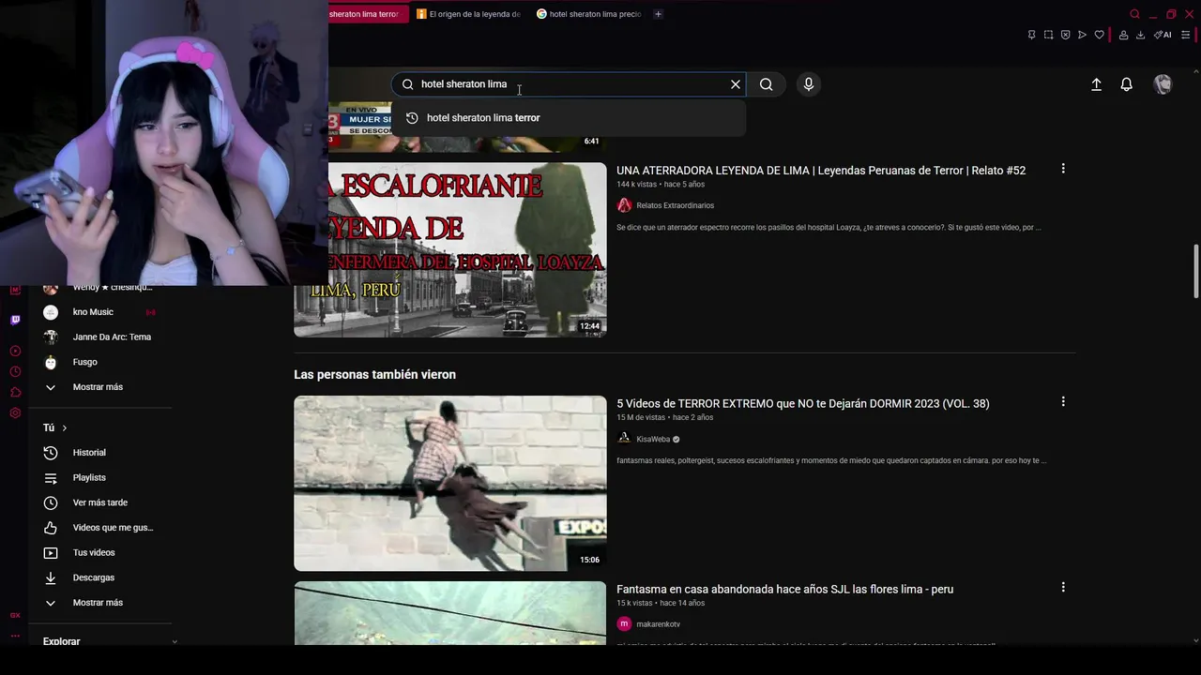Open the history clock in Opera sidebar
1201x675 pixels.
[15, 371]
